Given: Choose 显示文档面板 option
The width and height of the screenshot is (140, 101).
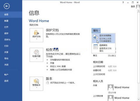Looking at the screenshot, I should (104, 38).
